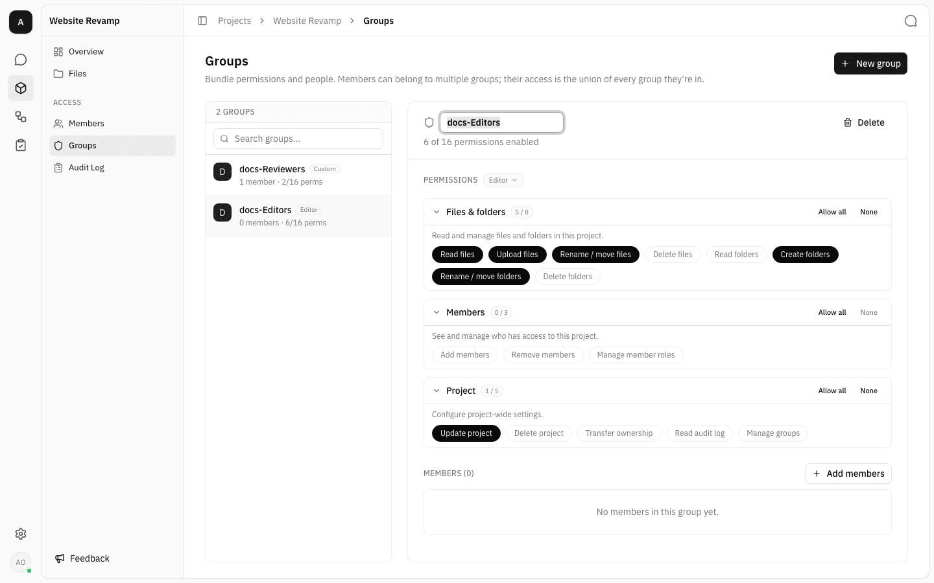934x583 pixels.
Task: Select Groups in sidebar
Action: coord(112,146)
